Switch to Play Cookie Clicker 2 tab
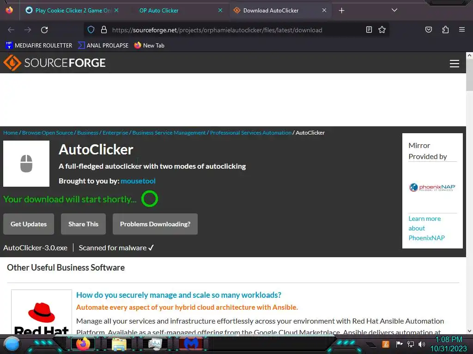This screenshot has height=354, width=473. [x=72, y=11]
